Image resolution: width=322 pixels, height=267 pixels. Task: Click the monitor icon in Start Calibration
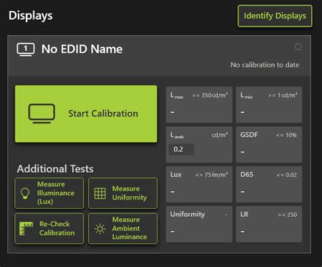(x=41, y=113)
